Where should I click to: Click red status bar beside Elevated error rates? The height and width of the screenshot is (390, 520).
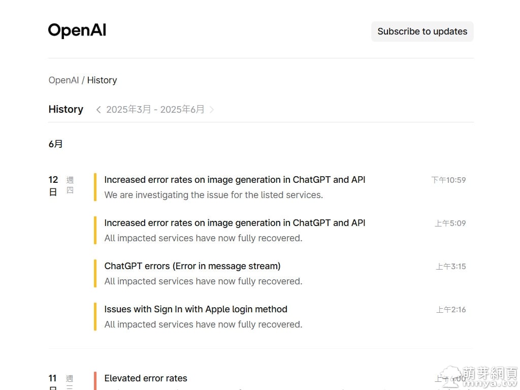95,381
